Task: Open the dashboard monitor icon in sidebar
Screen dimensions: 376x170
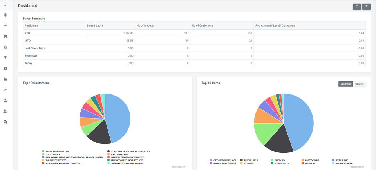Action: point(5,4)
